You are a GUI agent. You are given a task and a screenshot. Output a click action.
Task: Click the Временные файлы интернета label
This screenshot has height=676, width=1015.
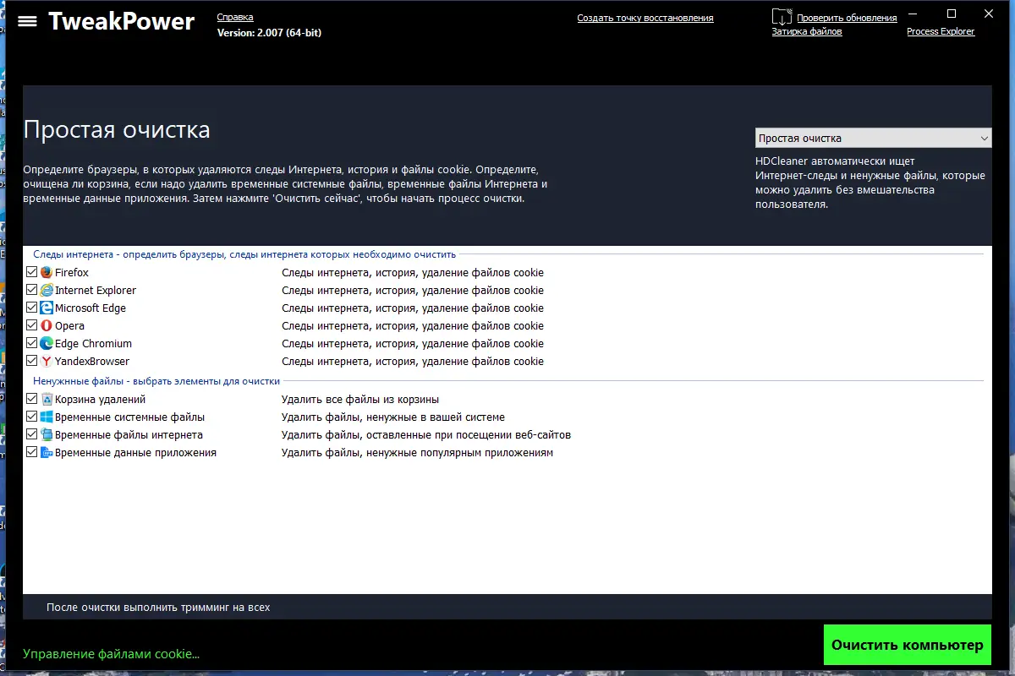129,435
